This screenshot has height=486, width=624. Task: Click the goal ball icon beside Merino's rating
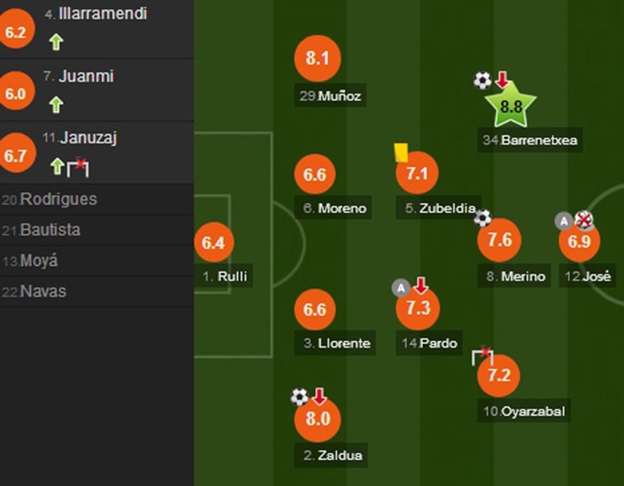pos(483,218)
